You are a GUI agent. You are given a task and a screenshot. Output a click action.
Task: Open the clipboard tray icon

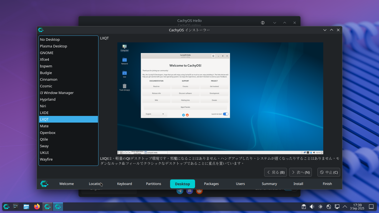click(x=304, y=207)
